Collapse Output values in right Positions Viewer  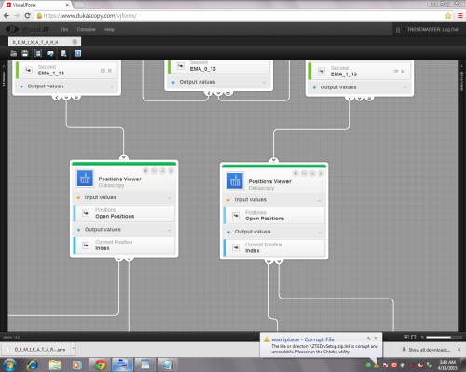click(319, 232)
